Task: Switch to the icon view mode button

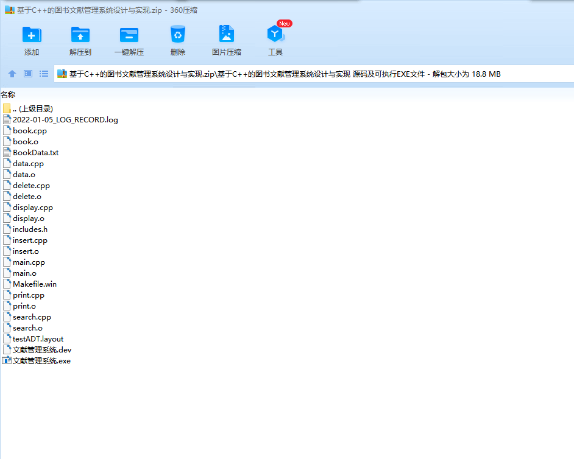Action: (x=28, y=74)
